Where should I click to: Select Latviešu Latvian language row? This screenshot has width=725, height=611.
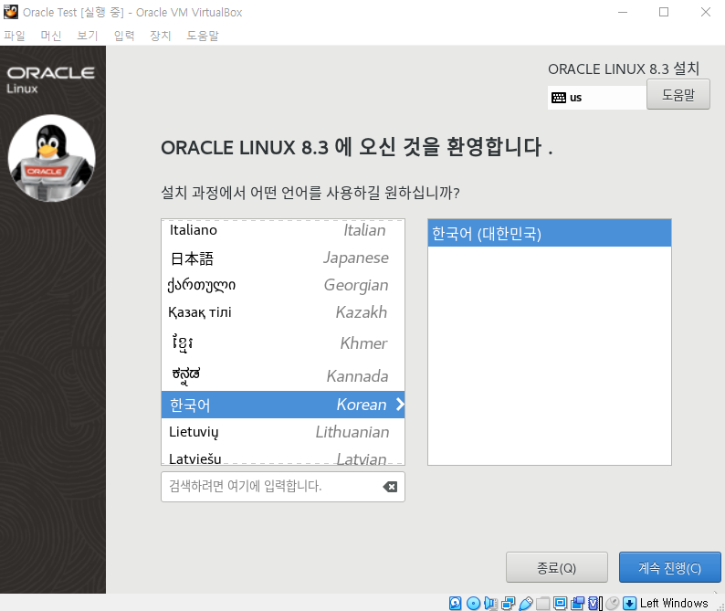[x=283, y=456]
